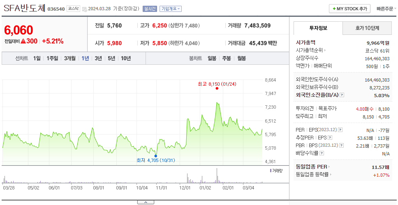
Task: Select the 5년 line chart period
Action: click(111, 59)
